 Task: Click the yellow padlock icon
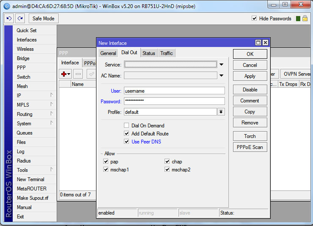[x=305, y=19]
